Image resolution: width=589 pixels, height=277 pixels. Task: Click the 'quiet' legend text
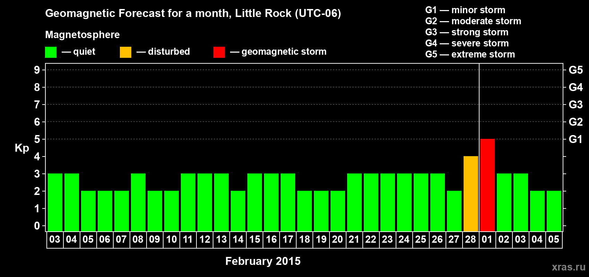[x=84, y=52]
